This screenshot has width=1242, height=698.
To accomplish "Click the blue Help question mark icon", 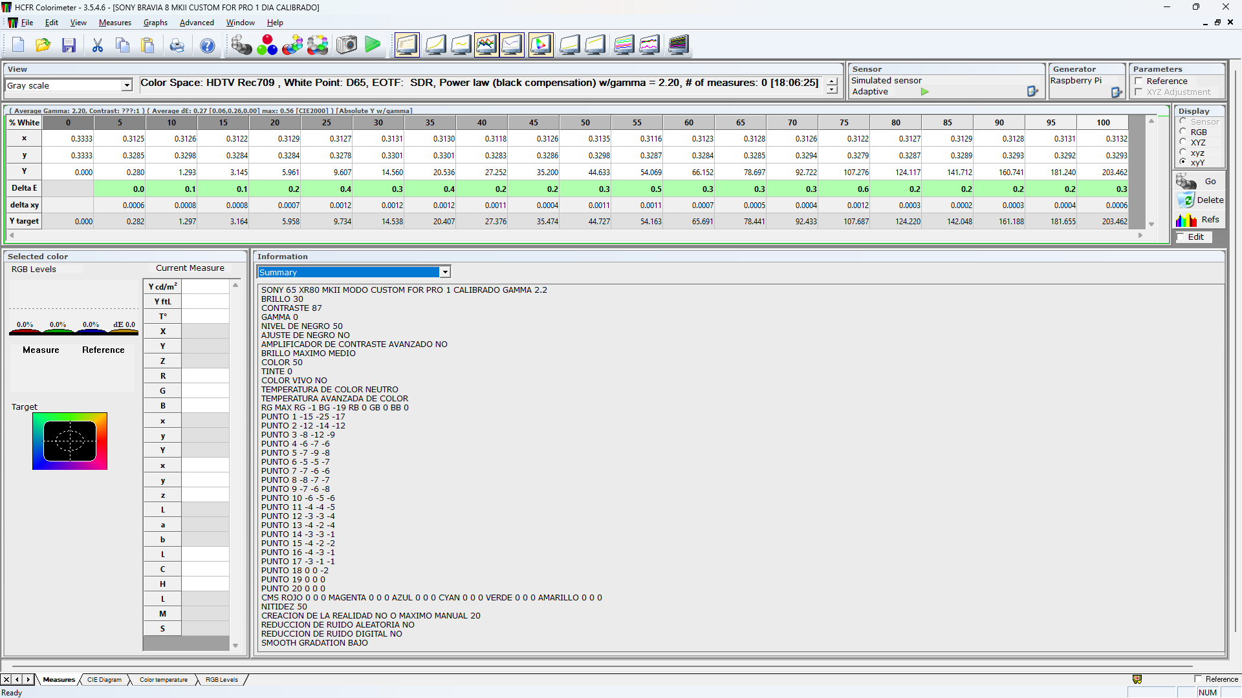I will tap(207, 45).
